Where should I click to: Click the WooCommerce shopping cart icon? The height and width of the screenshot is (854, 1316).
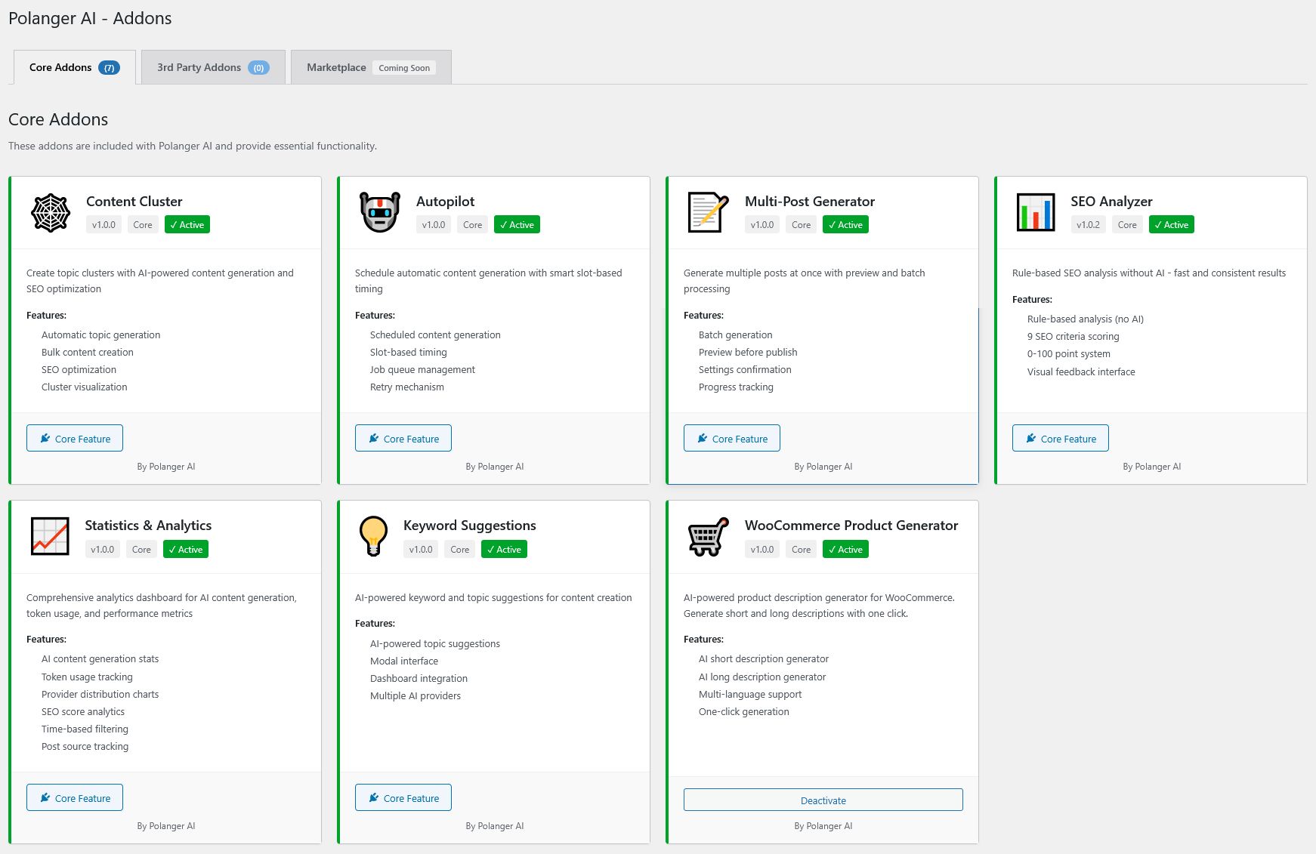(x=708, y=536)
